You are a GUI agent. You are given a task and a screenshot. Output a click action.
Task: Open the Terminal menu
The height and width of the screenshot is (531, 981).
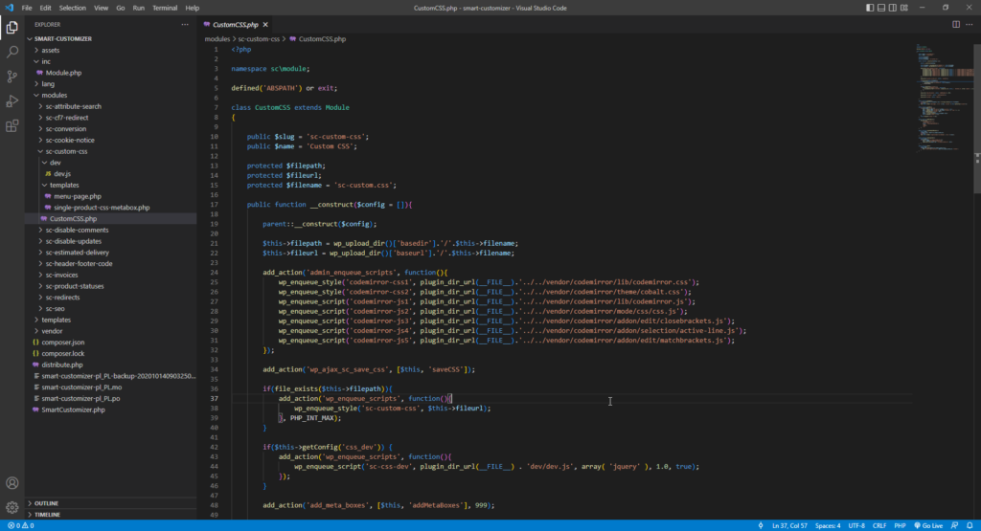point(165,8)
